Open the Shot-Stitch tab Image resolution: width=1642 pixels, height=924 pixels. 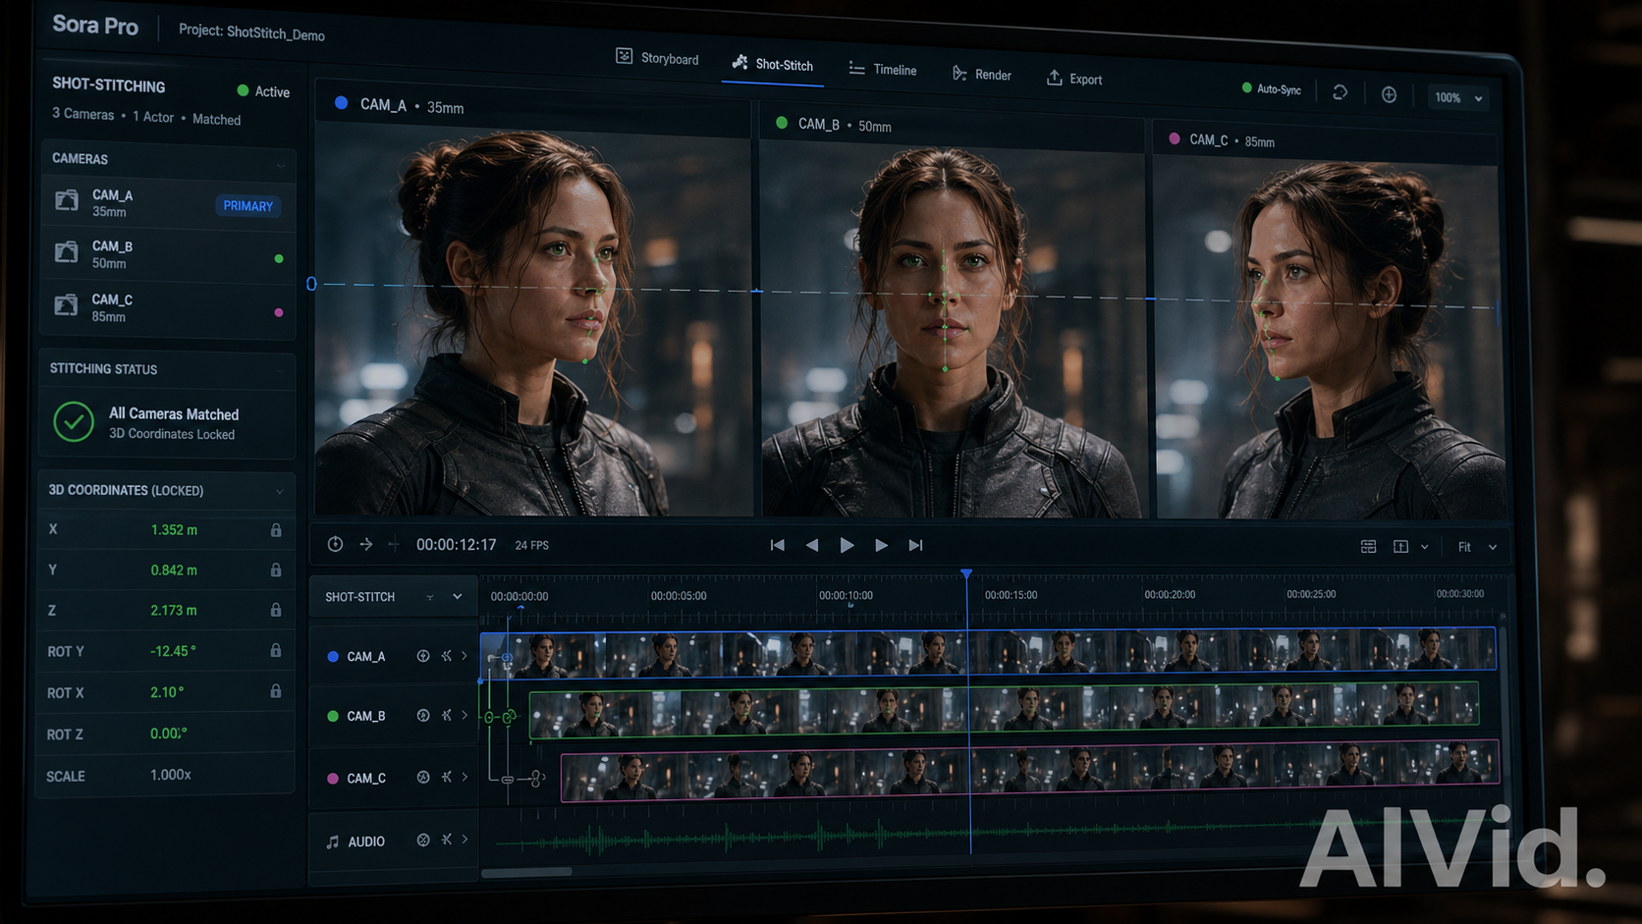772,64
